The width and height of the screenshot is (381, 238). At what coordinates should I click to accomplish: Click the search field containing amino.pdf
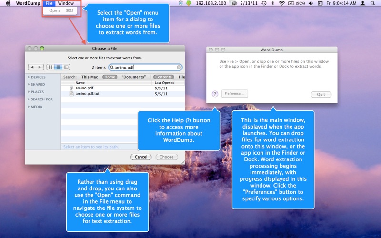145,67
